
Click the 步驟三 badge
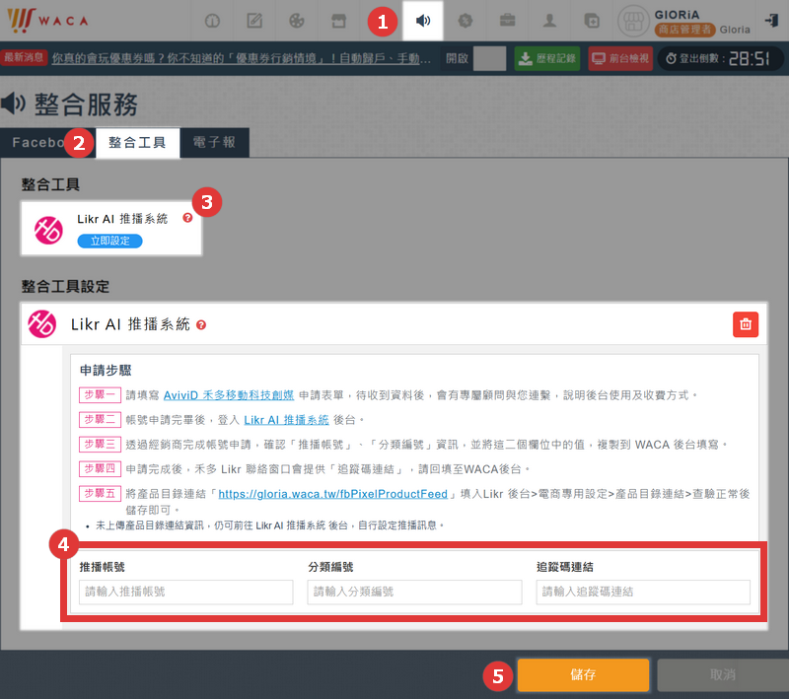[100, 444]
